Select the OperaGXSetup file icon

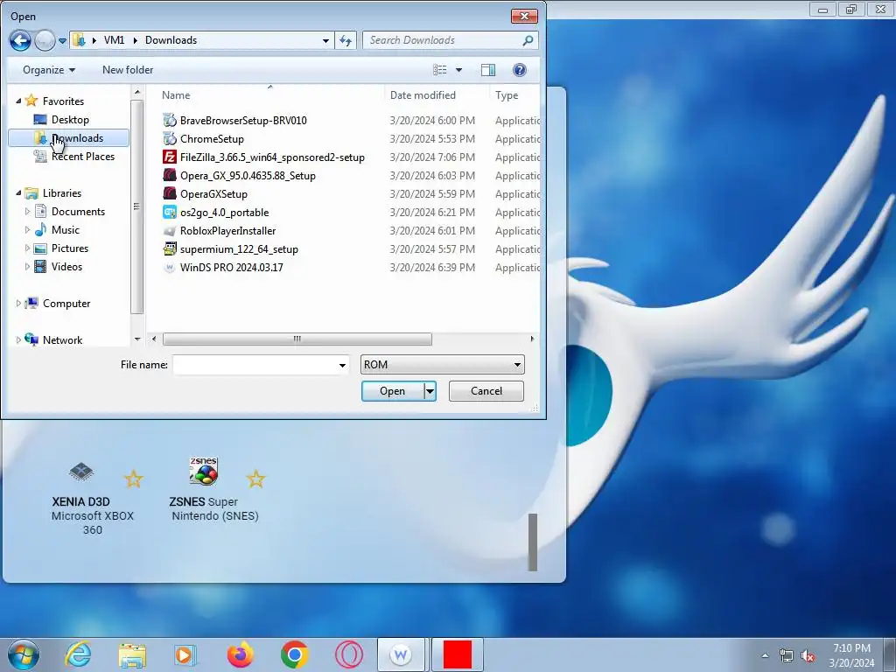[x=170, y=193]
